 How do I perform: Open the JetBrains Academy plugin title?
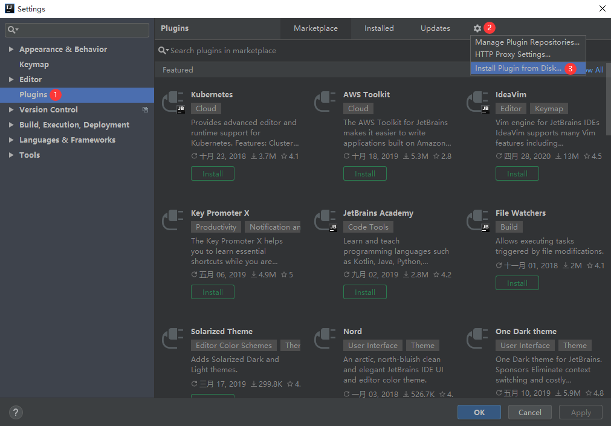click(378, 213)
